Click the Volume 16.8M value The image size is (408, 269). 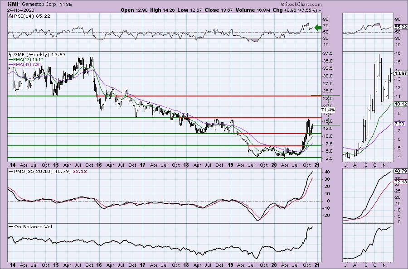pos(254,10)
